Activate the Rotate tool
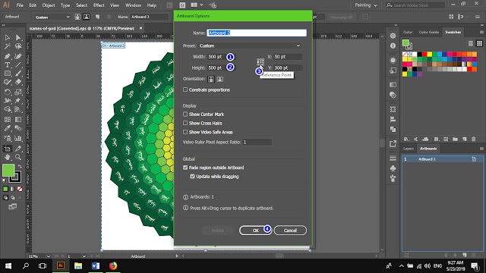Image resolution: width=486 pixels, height=273 pixels. [8, 92]
